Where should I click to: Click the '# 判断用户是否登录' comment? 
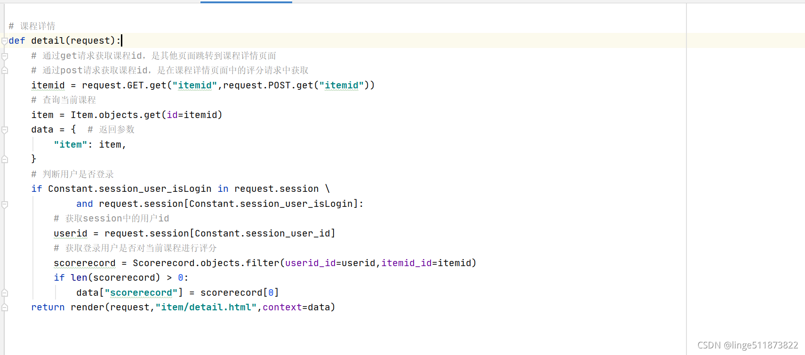pyautogui.click(x=72, y=174)
